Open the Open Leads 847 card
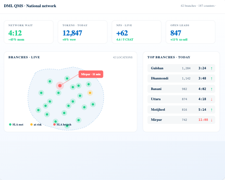Image resolution: width=225 pixels, height=180 pixels. click(191, 32)
